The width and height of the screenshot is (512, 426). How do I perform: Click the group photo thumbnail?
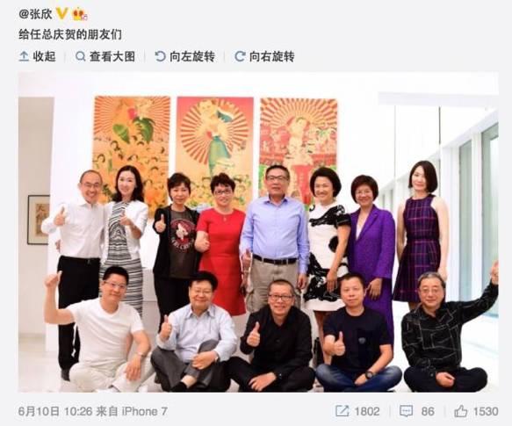click(x=258, y=232)
